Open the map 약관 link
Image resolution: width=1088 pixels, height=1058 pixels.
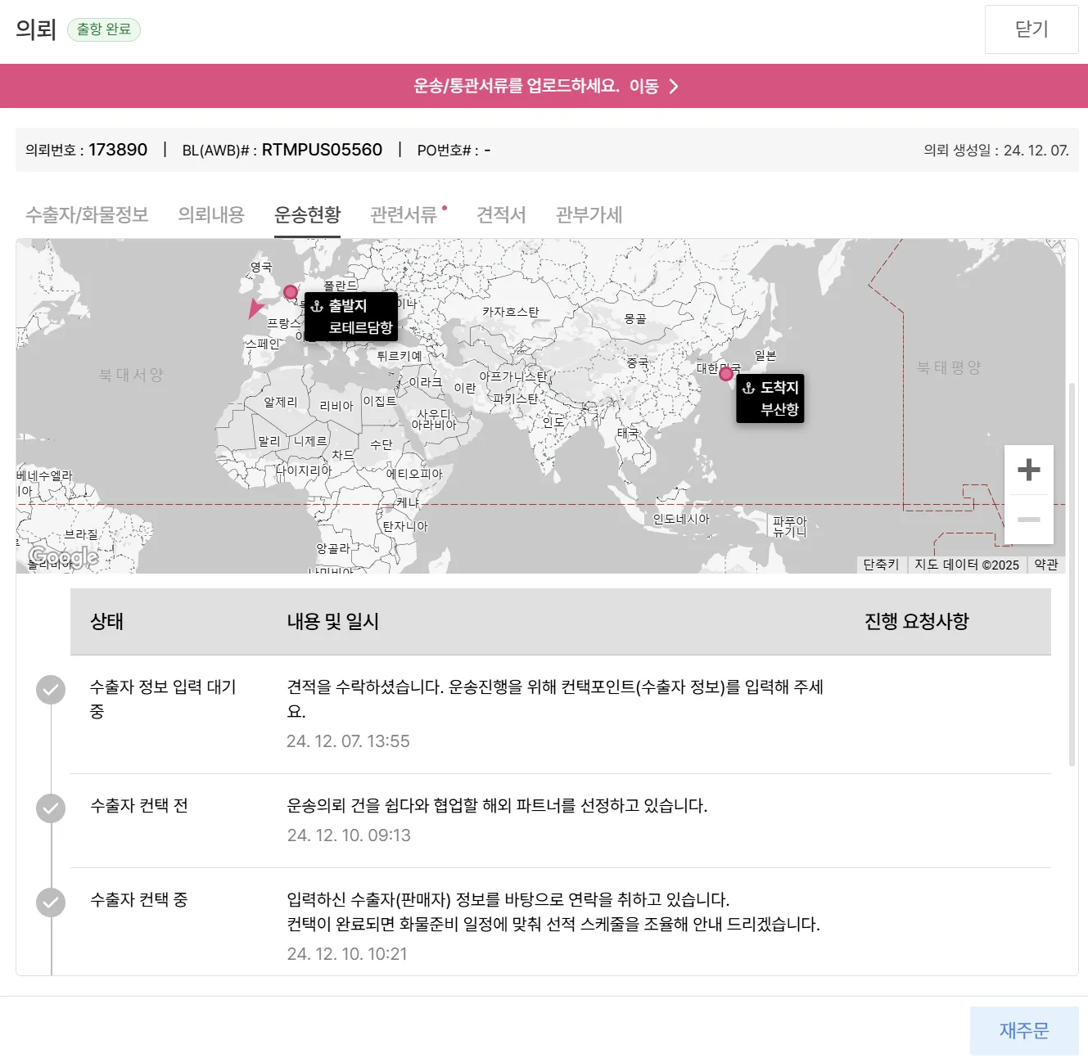tap(1045, 565)
